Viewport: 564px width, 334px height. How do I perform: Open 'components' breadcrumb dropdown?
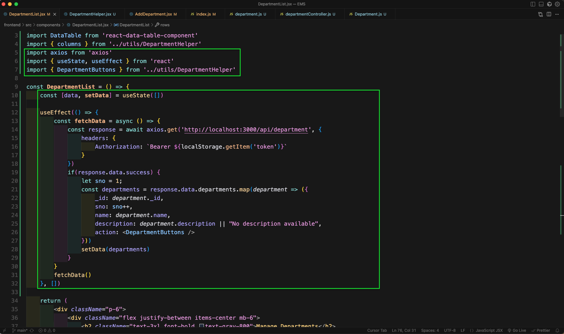pos(48,25)
